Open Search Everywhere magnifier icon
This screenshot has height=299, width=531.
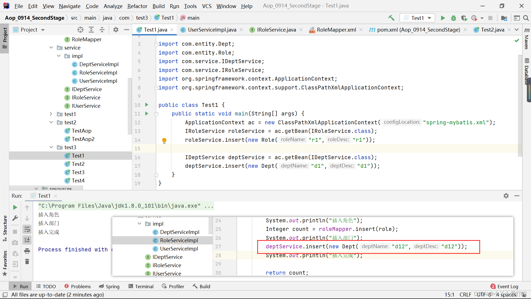click(x=526, y=18)
